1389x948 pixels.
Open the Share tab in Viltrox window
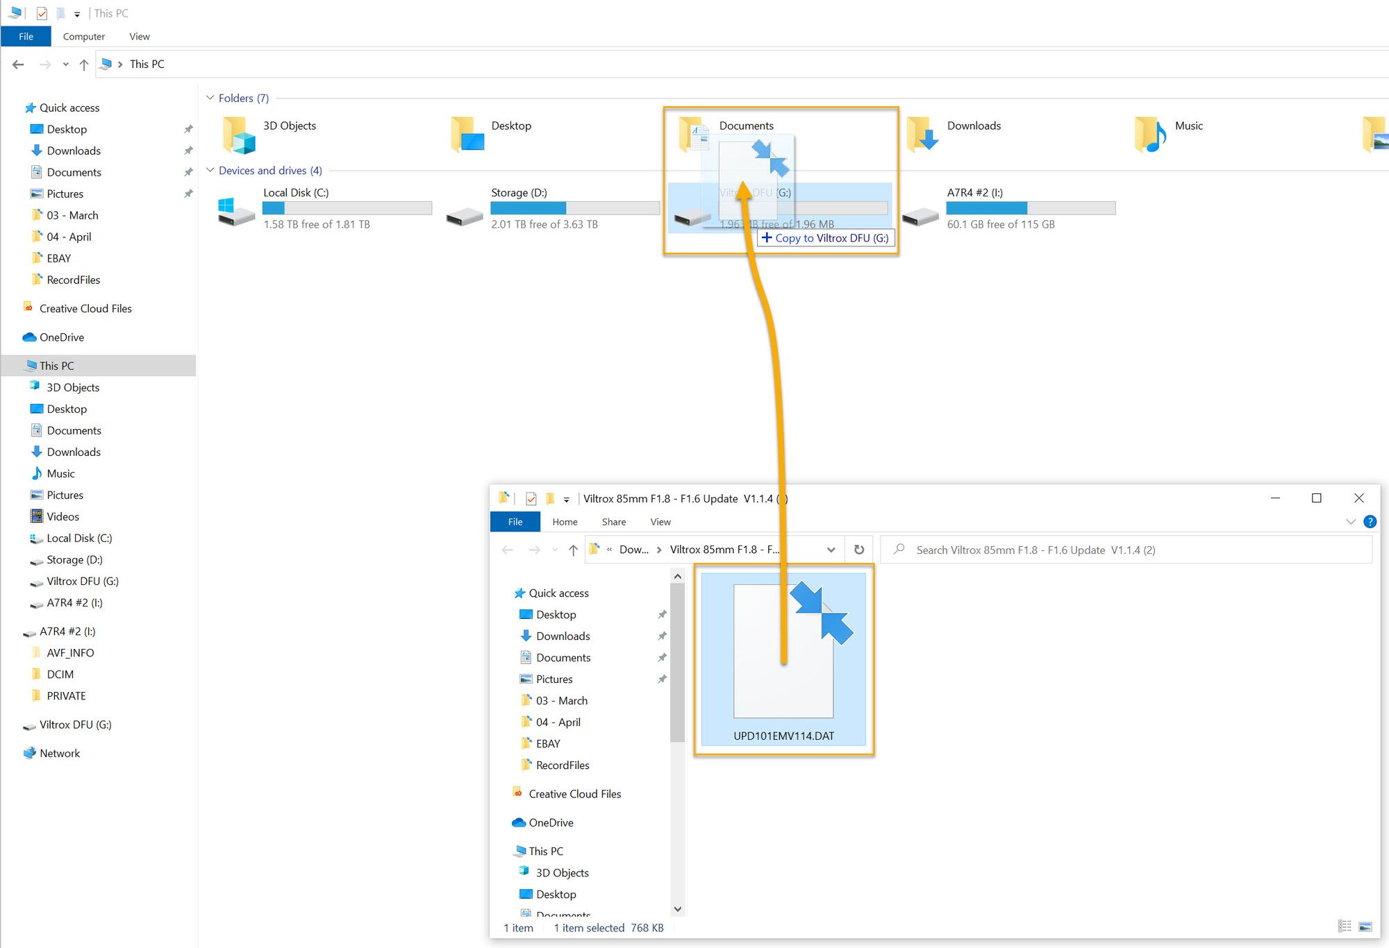tap(613, 522)
